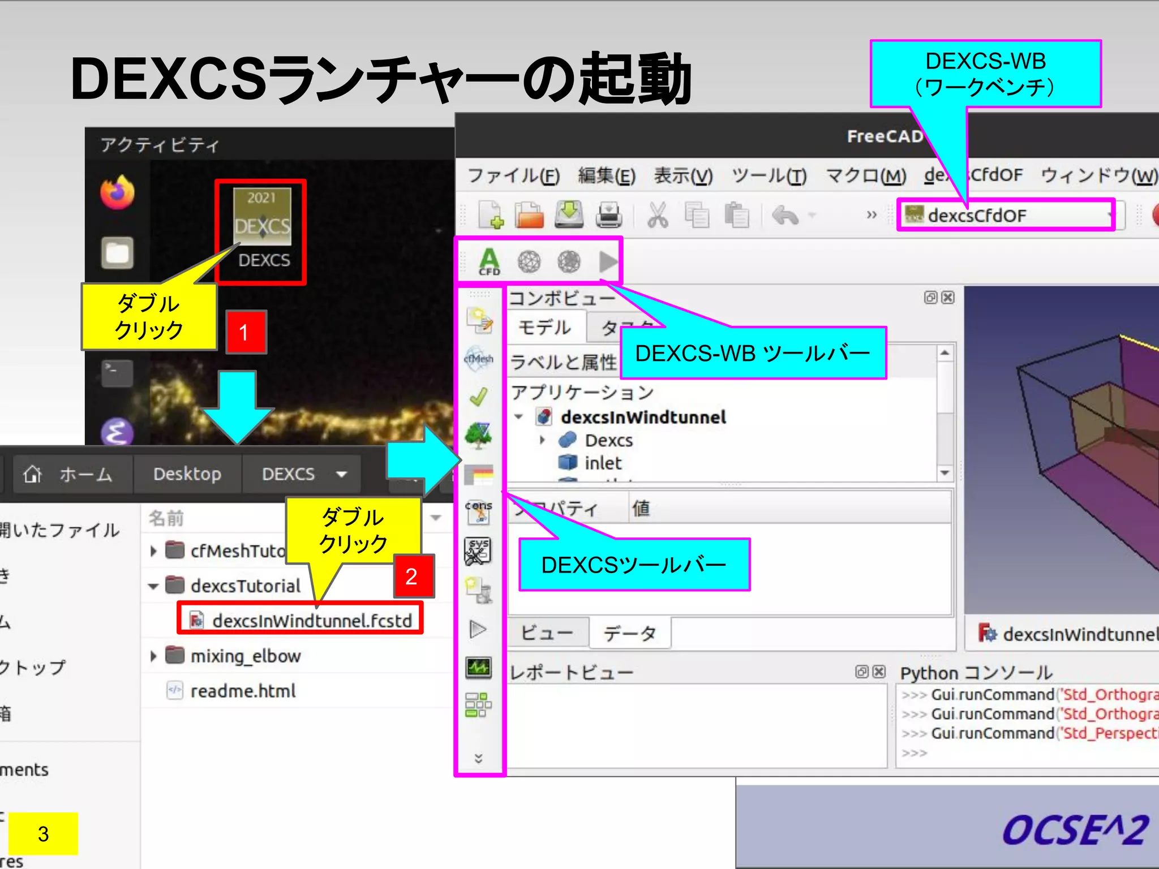Click the dexcsInWindtunnel 3D view tab
Viewport: 1159px width, 869px height.
click(1067, 634)
